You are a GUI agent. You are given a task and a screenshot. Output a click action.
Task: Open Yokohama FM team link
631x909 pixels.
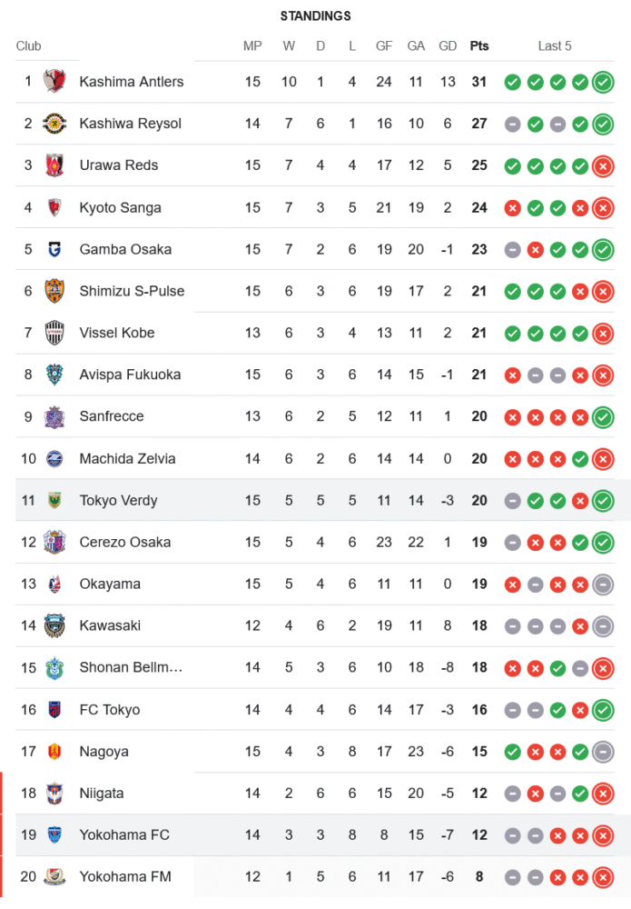124,876
